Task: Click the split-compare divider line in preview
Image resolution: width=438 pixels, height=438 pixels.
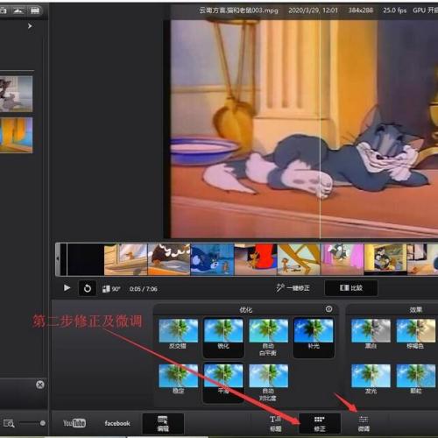Action: (x=321, y=129)
